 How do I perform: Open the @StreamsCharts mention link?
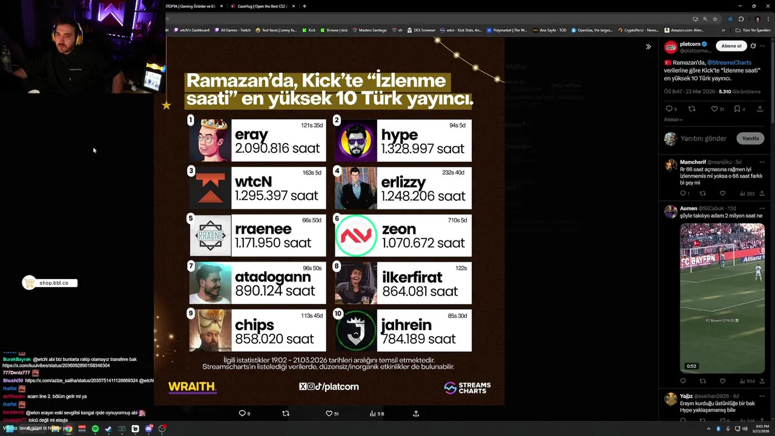(x=729, y=62)
